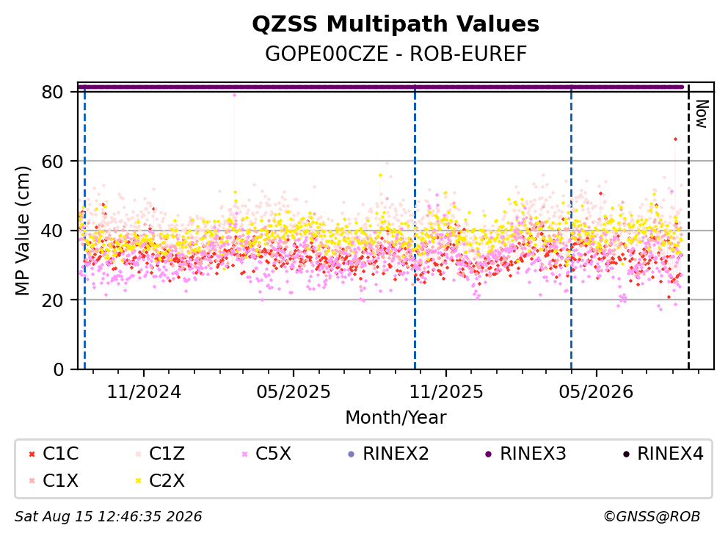This screenshot has height=539, width=728.
Task: Click the C1C red legend marker
Action: tap(32, 454)
